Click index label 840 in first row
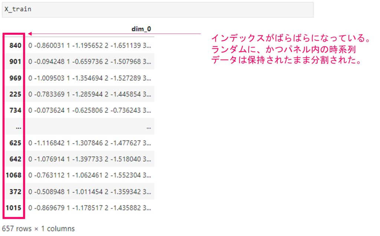 (16, 45)
